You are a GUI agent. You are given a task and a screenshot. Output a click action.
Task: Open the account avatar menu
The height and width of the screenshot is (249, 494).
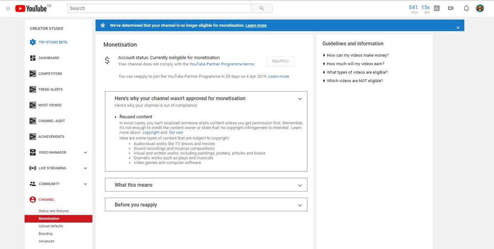[x=480, y=8]
